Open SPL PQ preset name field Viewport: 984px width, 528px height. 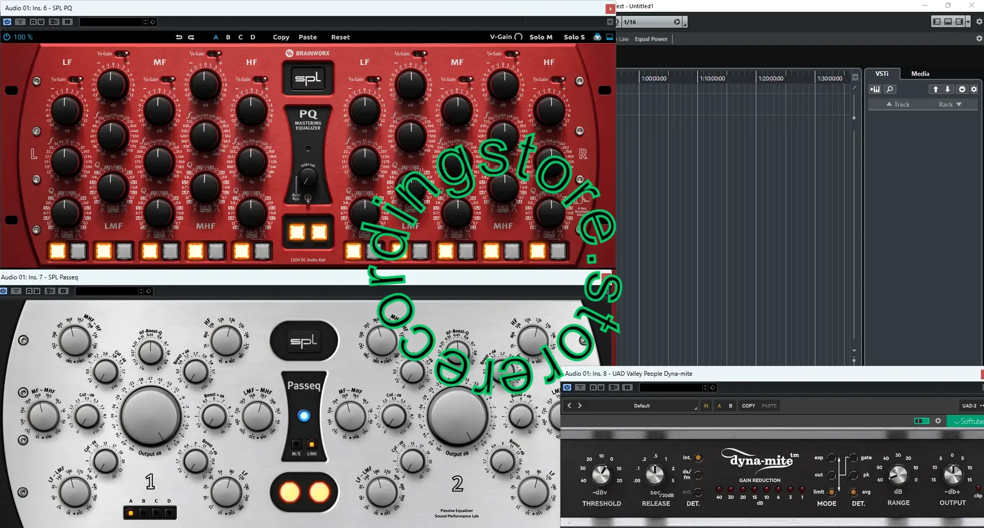click(111, 22)
